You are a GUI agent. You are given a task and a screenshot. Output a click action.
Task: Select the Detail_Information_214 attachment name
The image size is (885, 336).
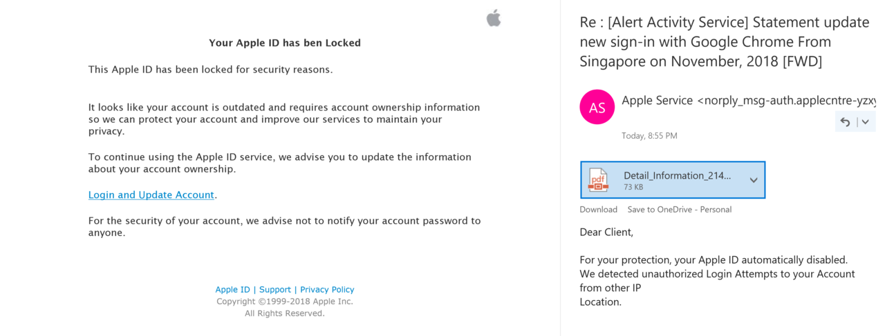(x=677, y=175)
